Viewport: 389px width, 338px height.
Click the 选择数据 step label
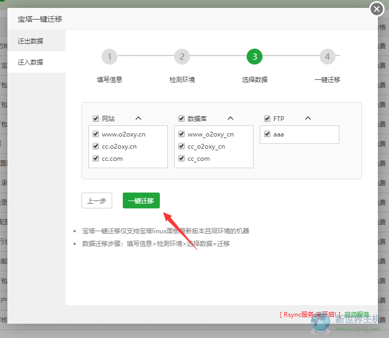coord(255,79)
